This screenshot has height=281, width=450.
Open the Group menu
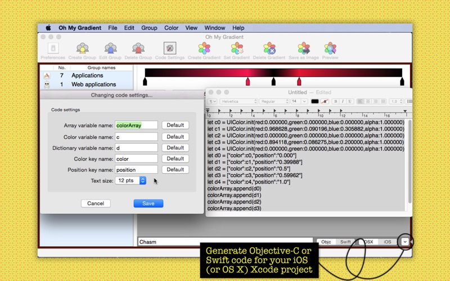coord(149,28)
